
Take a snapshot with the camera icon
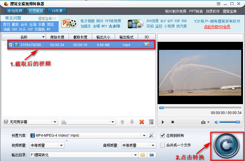[203, 122]
